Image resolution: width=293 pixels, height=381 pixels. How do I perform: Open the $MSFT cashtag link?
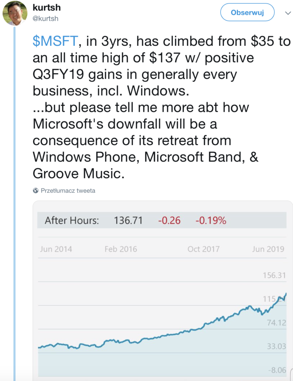tap(55, 41)
